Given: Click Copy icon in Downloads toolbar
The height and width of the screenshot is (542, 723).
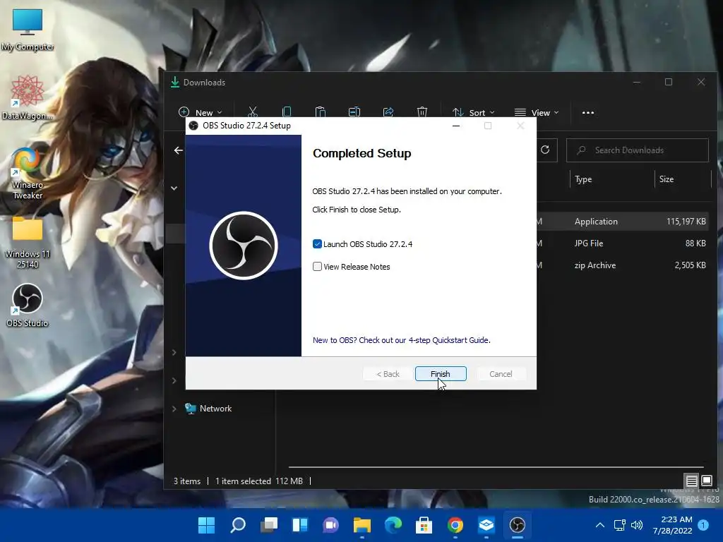Looking at the screenshot, I should tap(287, 112).
